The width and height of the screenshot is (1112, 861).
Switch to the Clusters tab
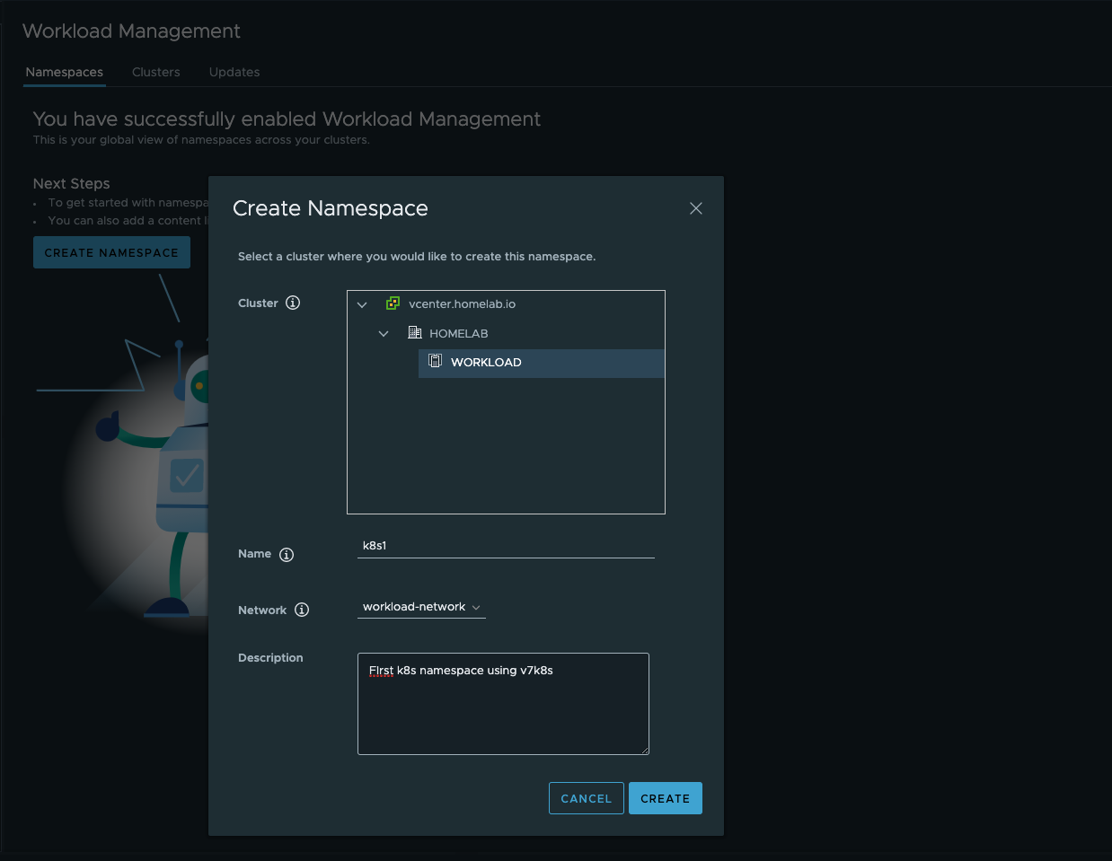pyautogui.click(x=155, y=72)
